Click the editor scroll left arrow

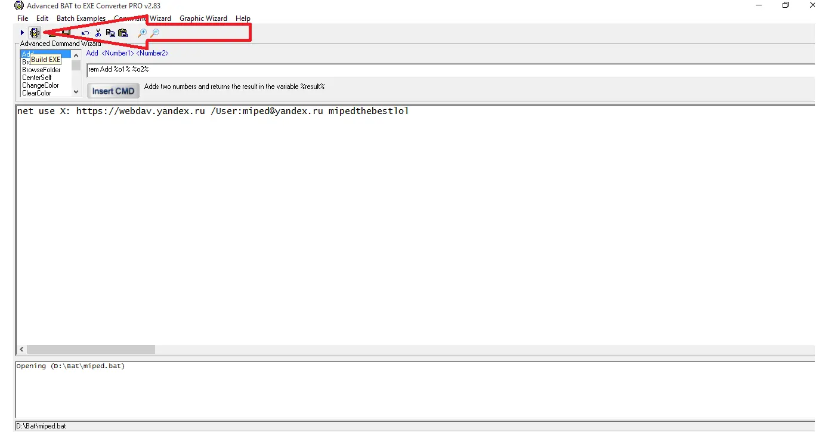click(x=21, y=349)
